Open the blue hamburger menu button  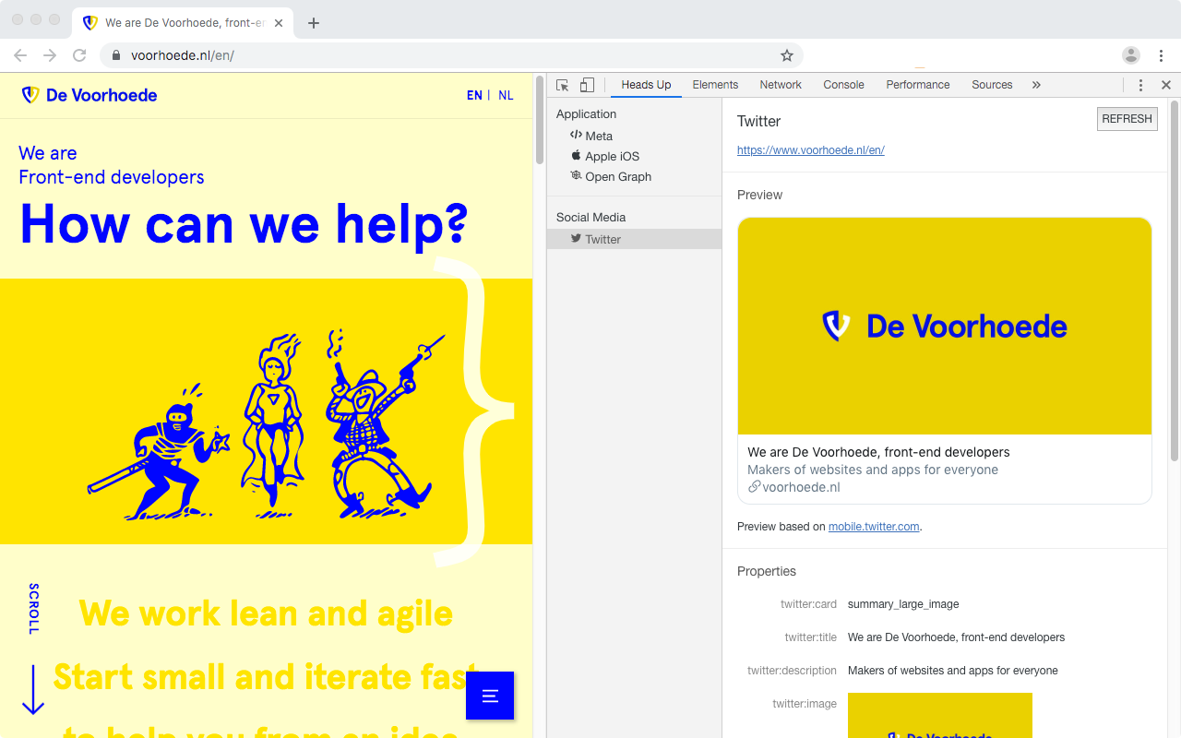490,696
